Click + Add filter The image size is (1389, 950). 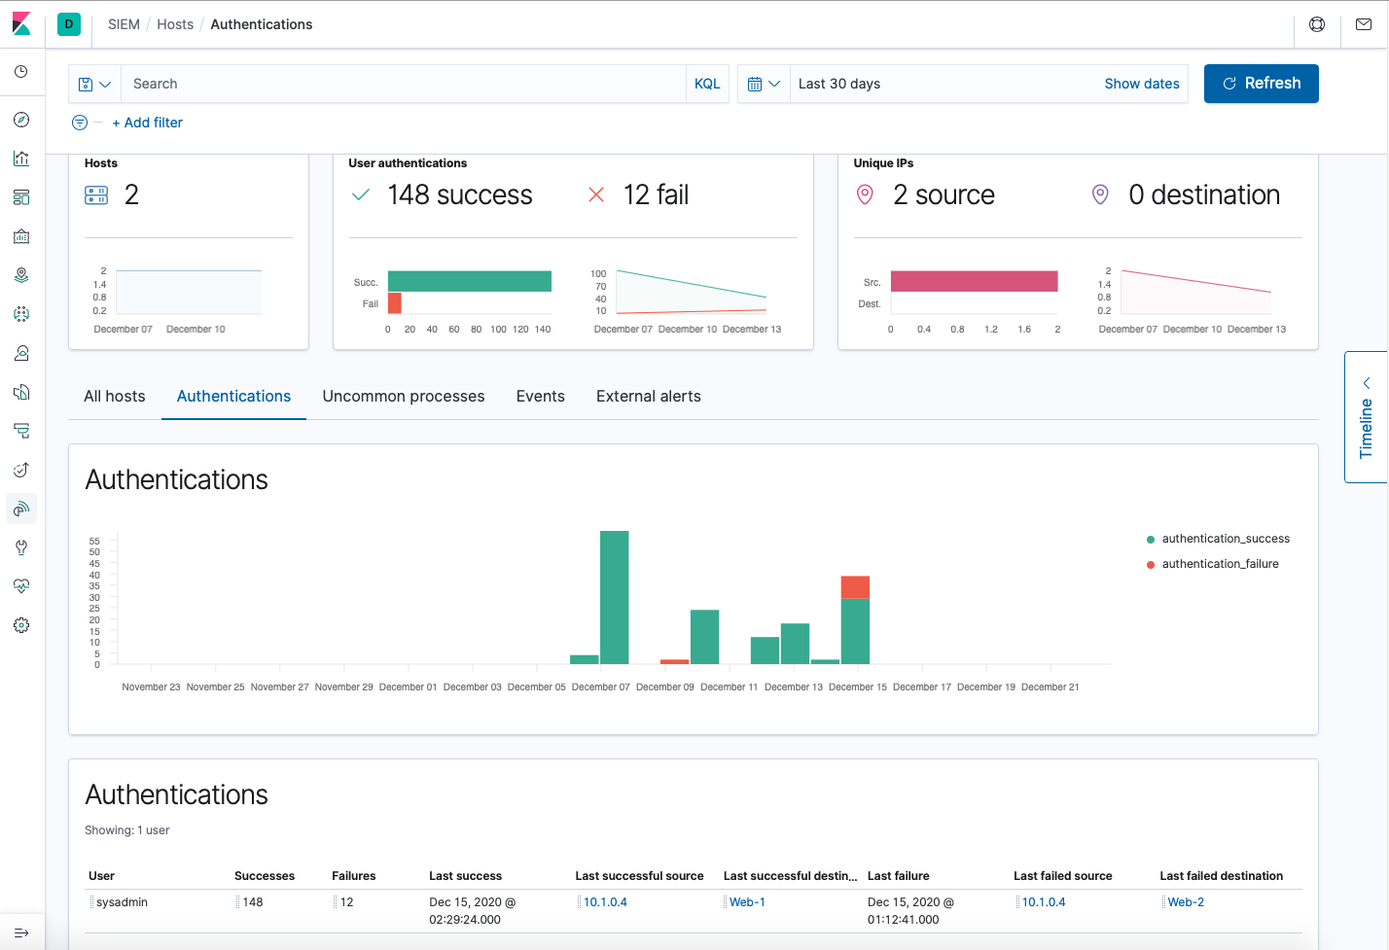[148, 123]
